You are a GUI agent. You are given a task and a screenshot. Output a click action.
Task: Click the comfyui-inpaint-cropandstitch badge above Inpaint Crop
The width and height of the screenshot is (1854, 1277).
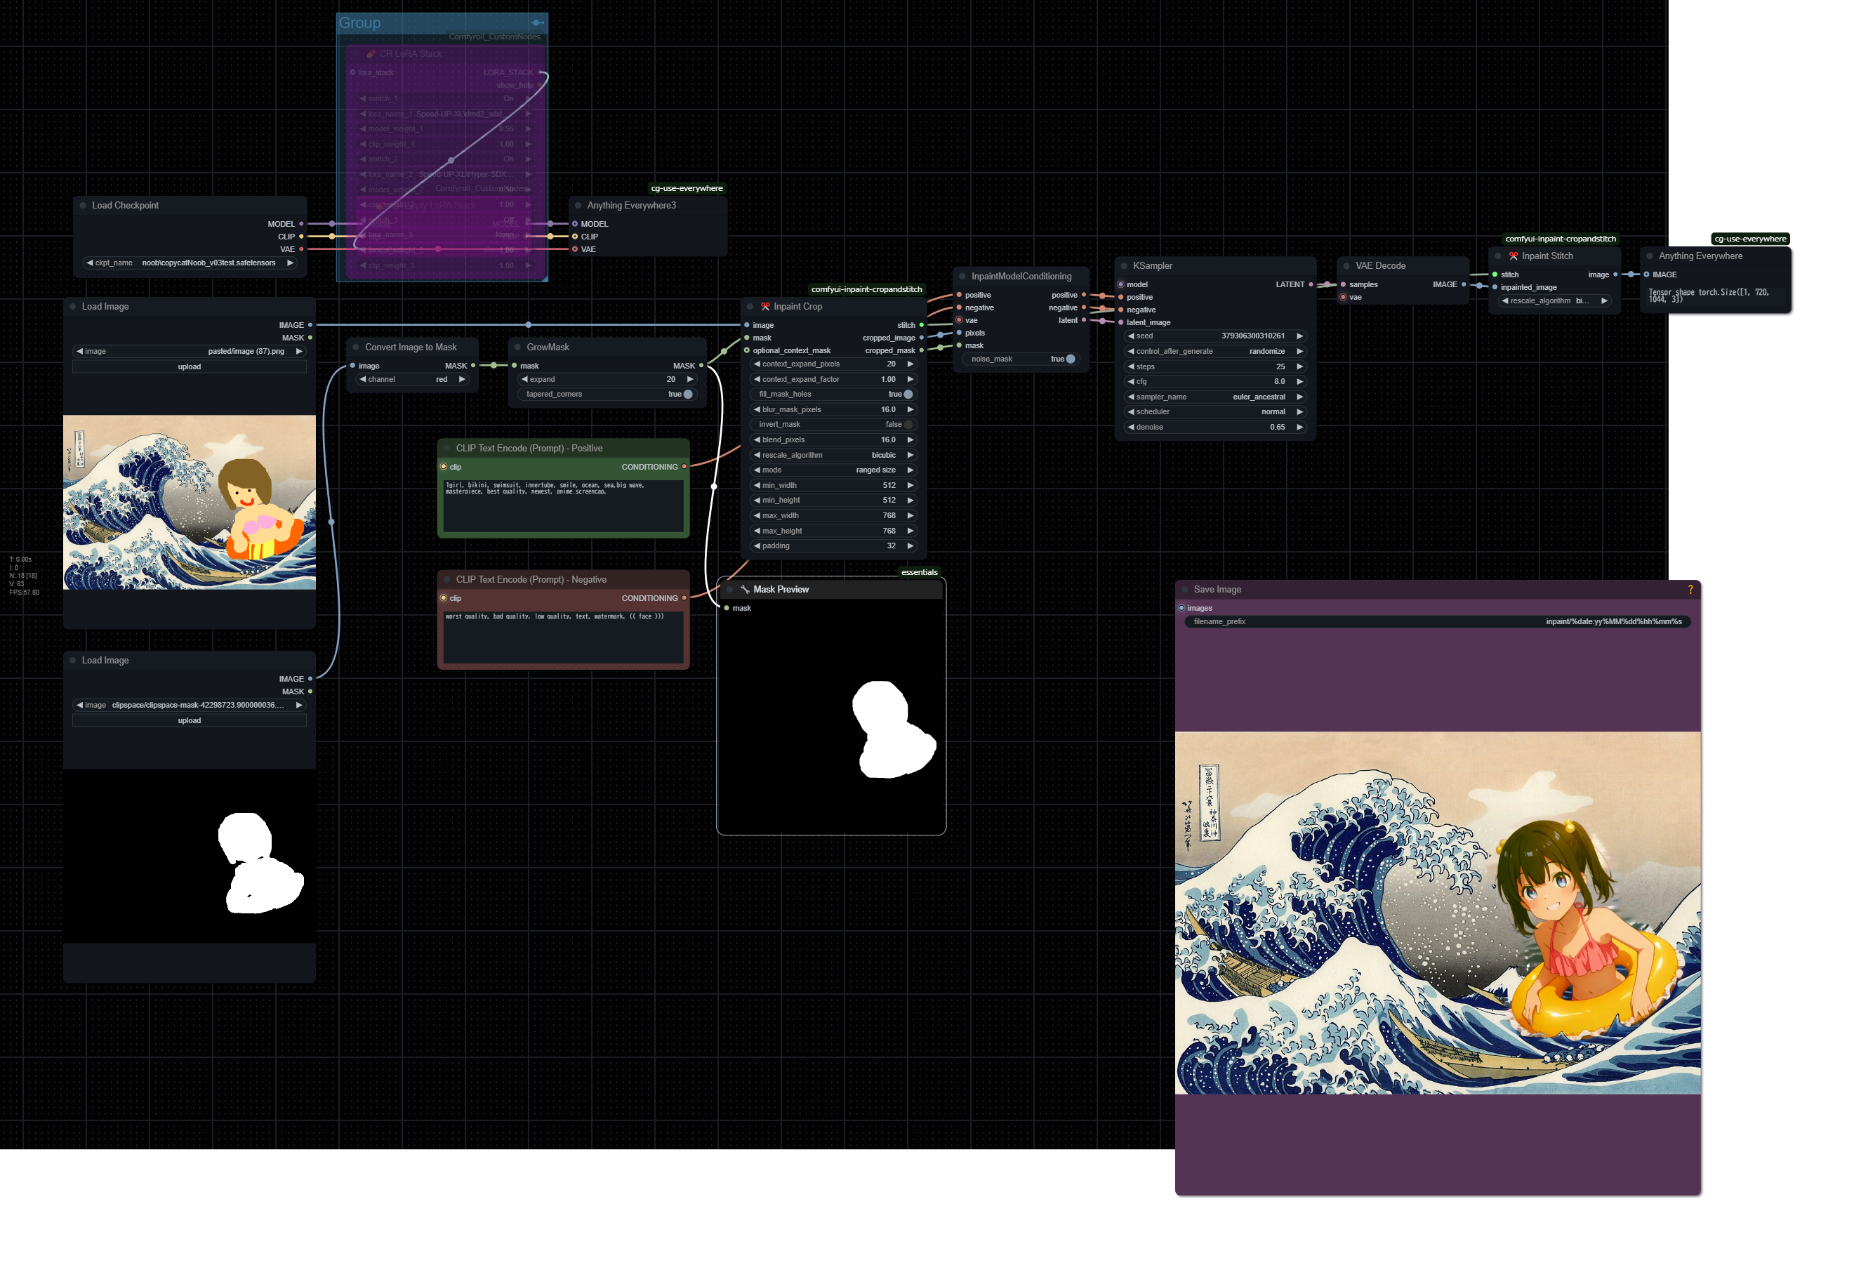click(x=866, y=290)
